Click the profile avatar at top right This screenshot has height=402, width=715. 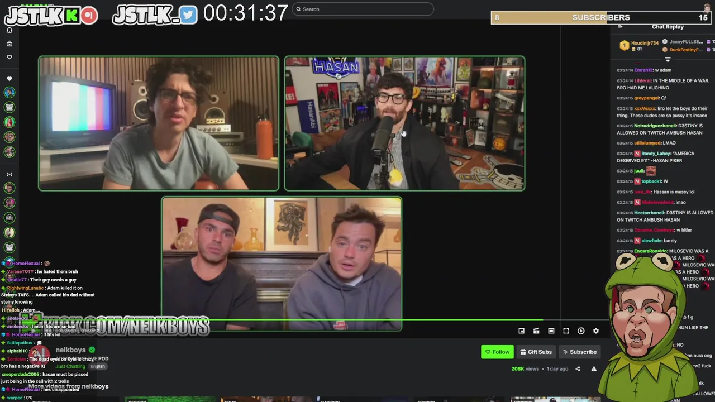click(x=708, y=8)
